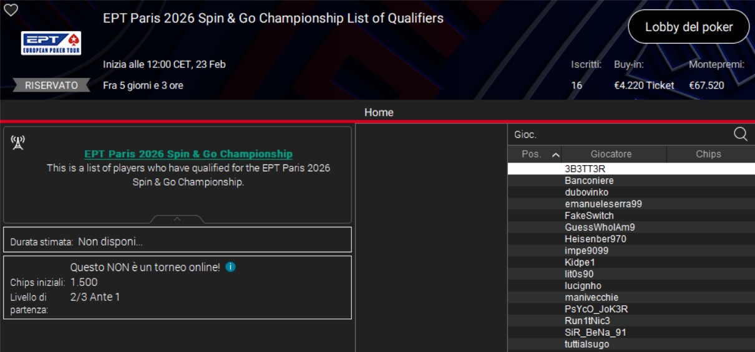
Task: Click the player search magnifier icon
Action: click(x=740, y=134)
